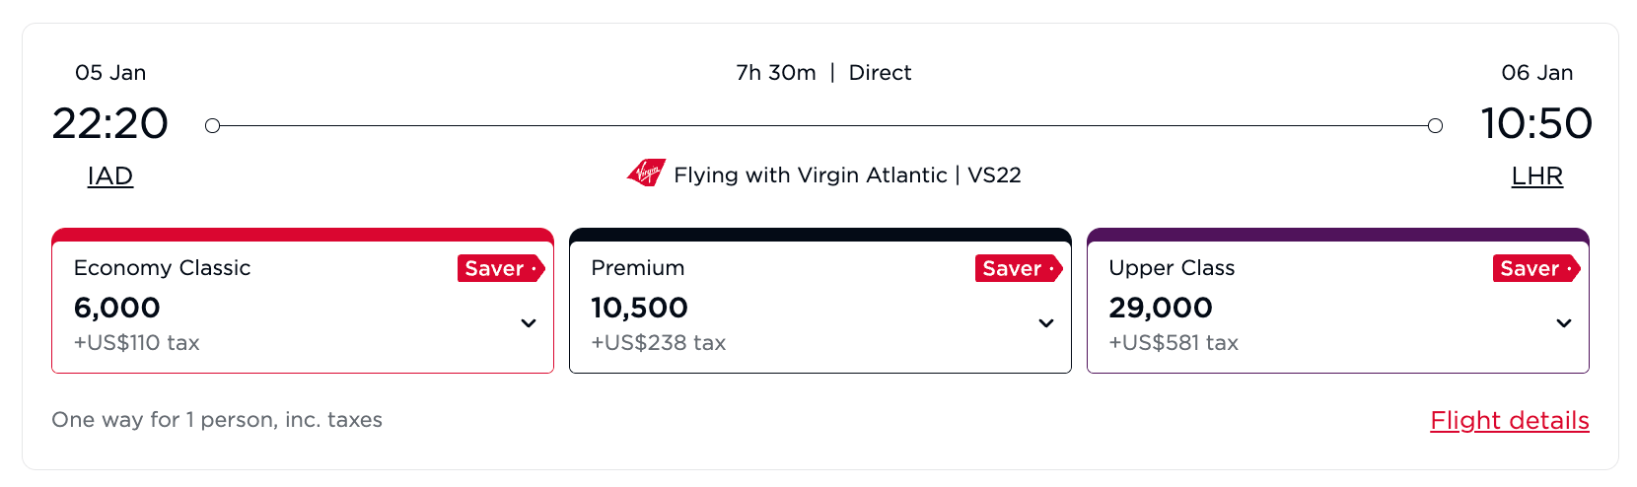Click the arrival endpoint circle on route line
The image size is (1637, 487).
click(1435, 125)
